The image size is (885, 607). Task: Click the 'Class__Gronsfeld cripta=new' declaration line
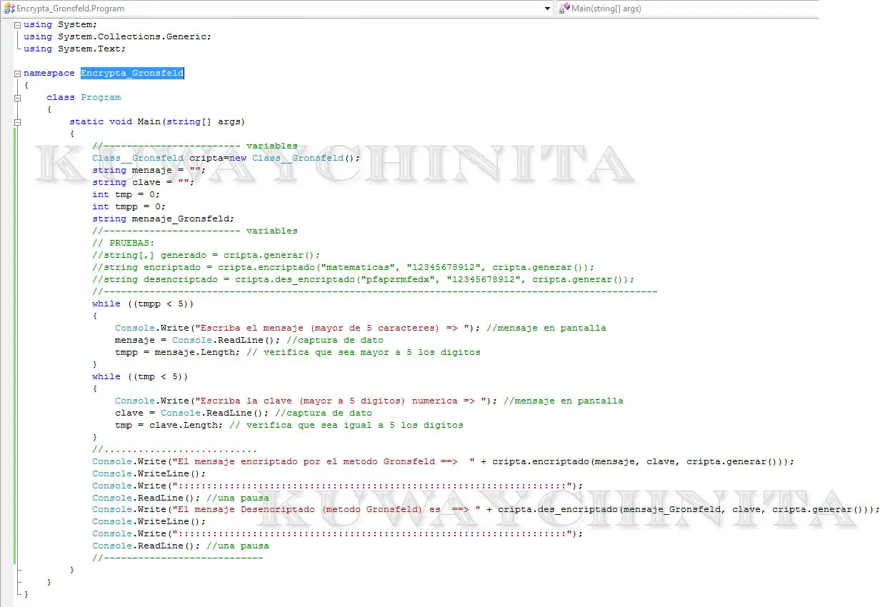pyautogui.click(x=226, y=158)
